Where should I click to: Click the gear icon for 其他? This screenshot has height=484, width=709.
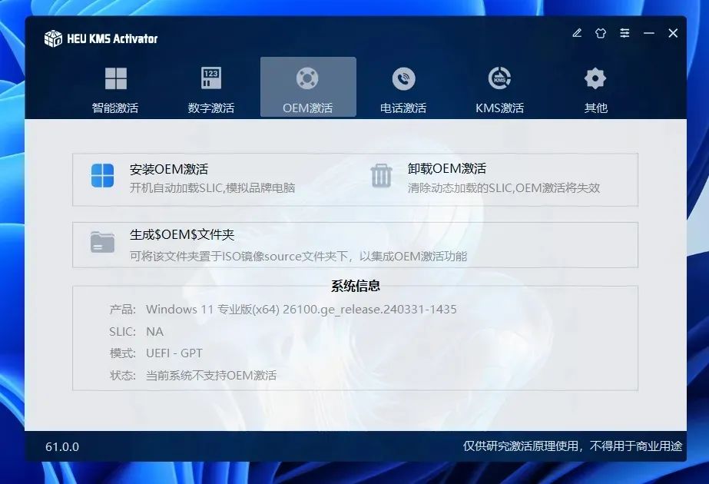595,78
